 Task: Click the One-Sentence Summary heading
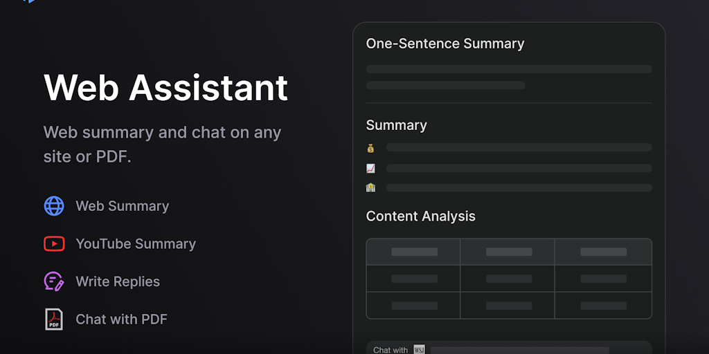click(445, 44)
